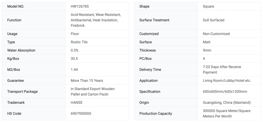Select the Production Capacity 300000 Square Meter text
The image size is (263, 122).
(227, 113)
